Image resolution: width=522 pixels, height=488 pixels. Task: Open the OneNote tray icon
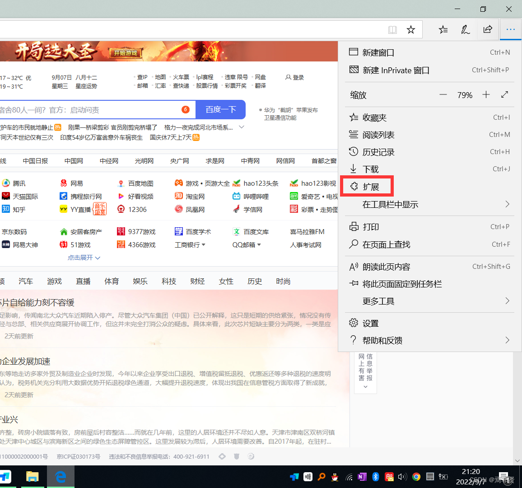pyautogui.click(x=362, y=477)
